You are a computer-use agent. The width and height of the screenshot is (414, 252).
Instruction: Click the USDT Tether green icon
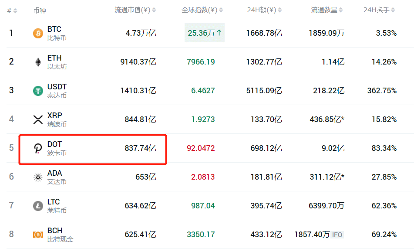pos(38,91)
